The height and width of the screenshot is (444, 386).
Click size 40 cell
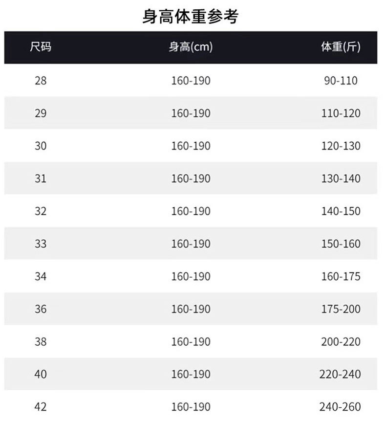(x=41, y=374)
